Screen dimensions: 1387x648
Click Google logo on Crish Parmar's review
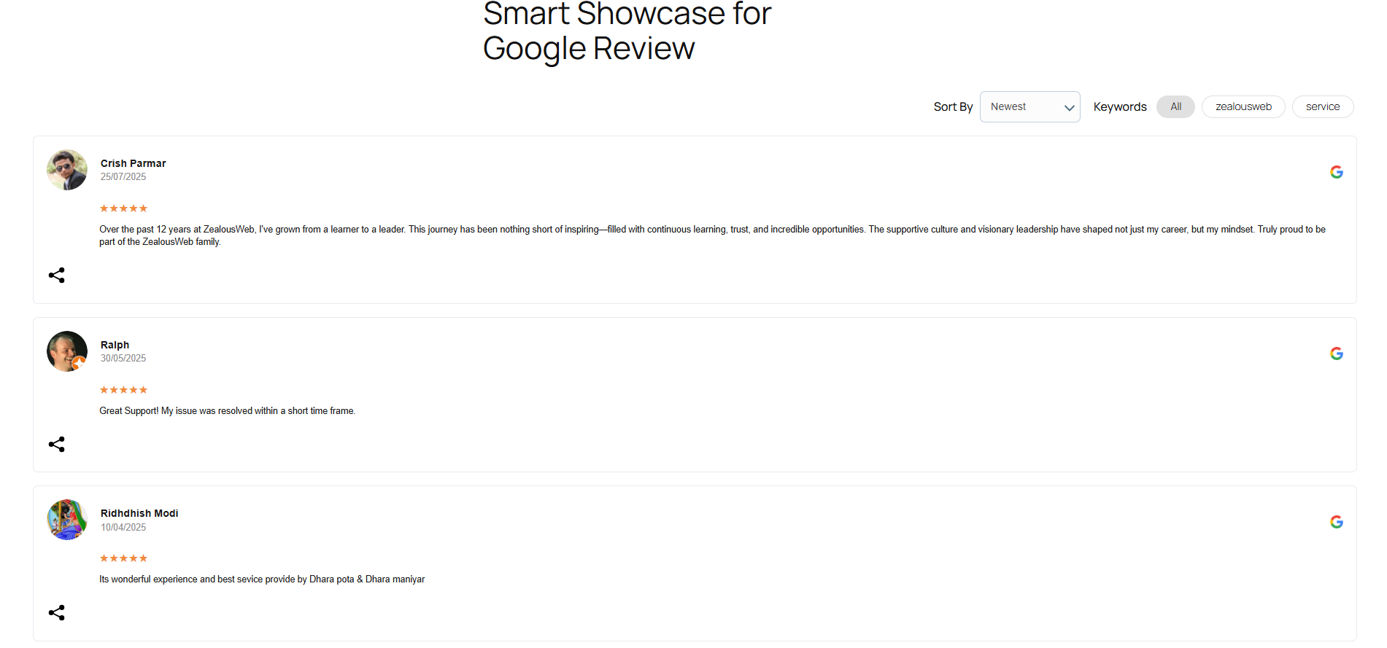1336,172
